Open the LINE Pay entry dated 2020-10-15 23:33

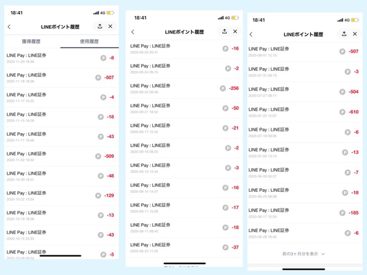click(61, 235)
